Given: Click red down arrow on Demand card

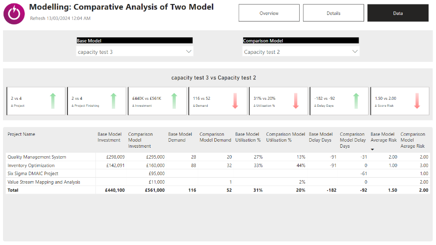Looking at the screenshot, I should pos(235,101).
